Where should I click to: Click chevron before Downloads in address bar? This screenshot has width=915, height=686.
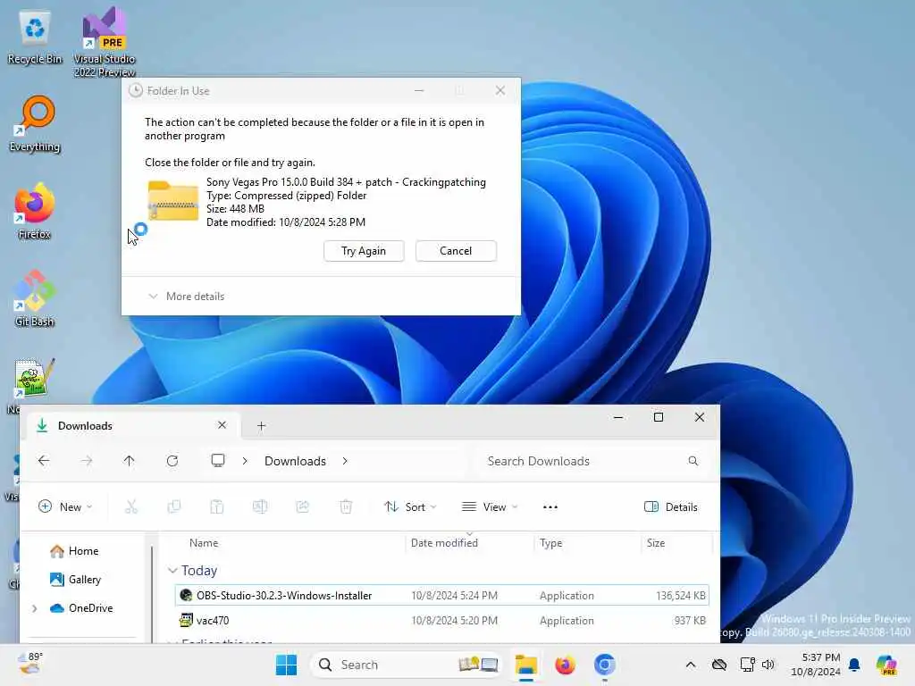point(245,461)
